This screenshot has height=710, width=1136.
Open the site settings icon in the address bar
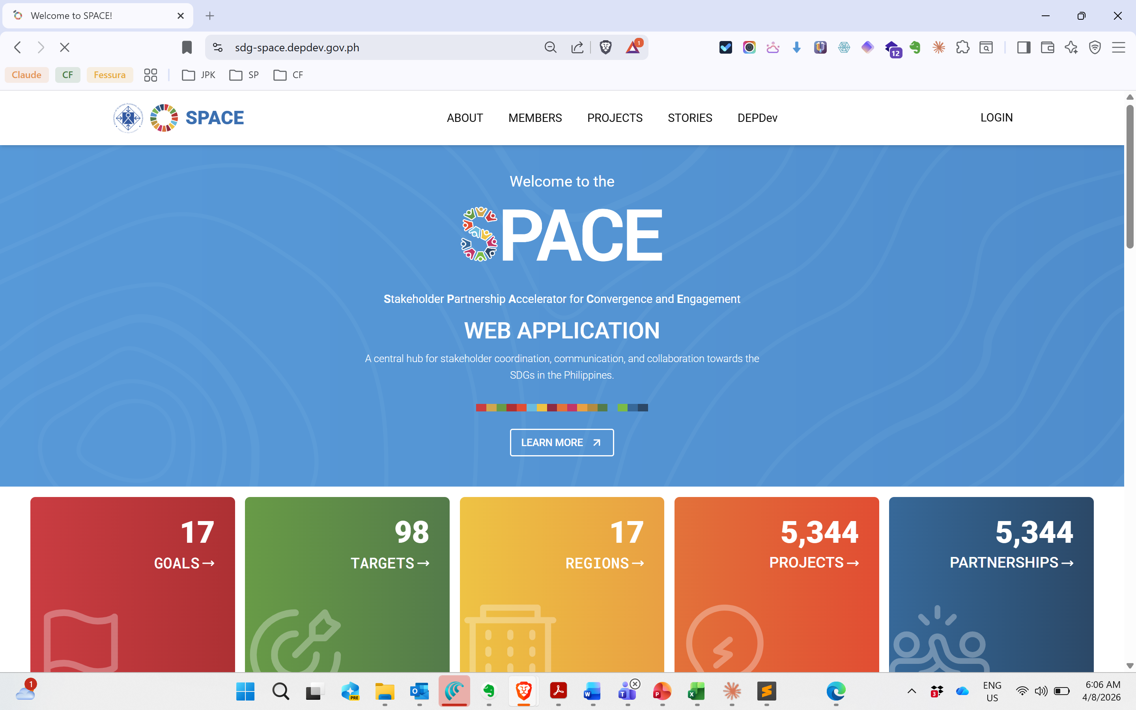pos(218,47)
